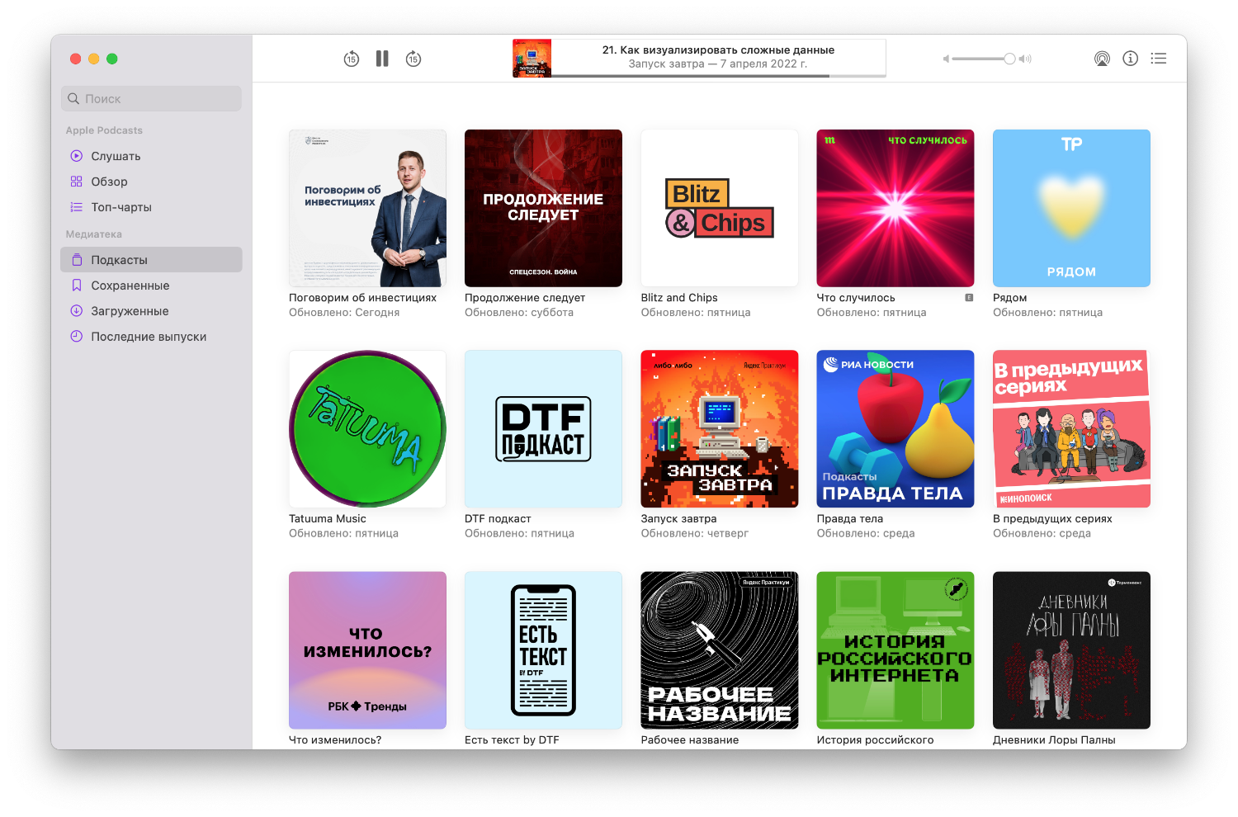Image resolution: width=1238 pixels, height=817 pixels.
Task: Open the Blitz and Chips cover
Action: point(720,208)
